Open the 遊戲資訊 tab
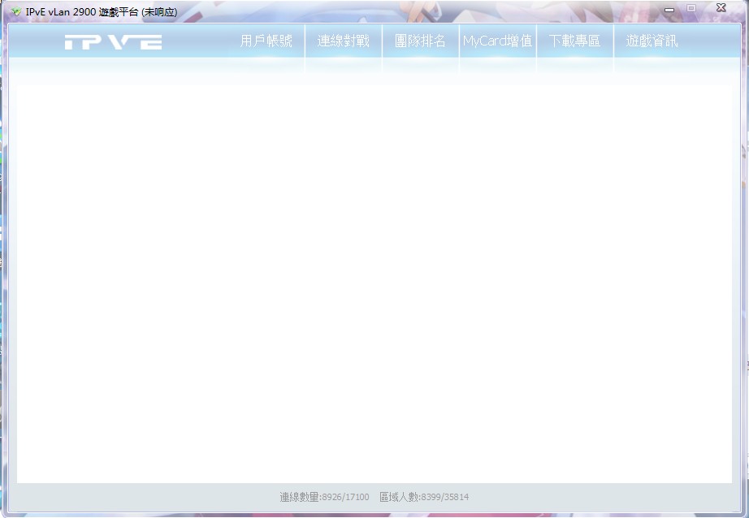The image size is (749, 518). 652,41
